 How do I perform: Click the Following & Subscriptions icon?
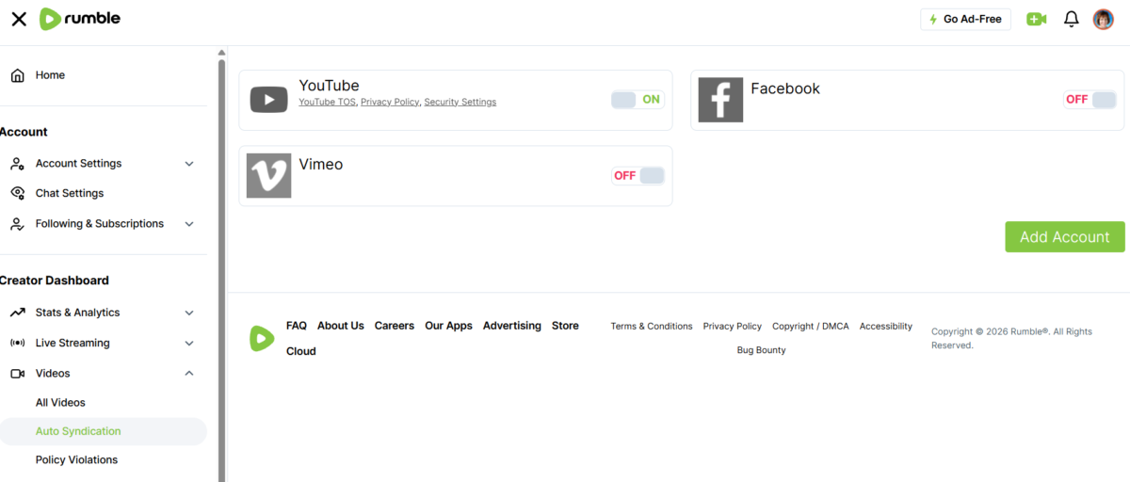(x=18, y=224)
